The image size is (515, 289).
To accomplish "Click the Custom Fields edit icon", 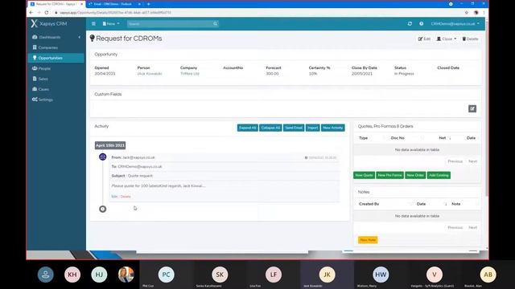I will click(x=472, y=108).
